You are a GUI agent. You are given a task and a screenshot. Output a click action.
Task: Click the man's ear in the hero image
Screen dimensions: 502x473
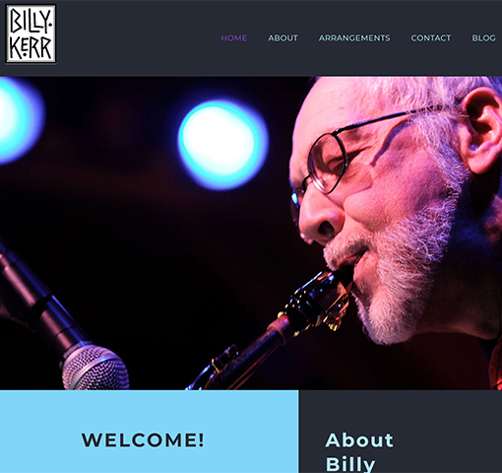tap(482, 131)
